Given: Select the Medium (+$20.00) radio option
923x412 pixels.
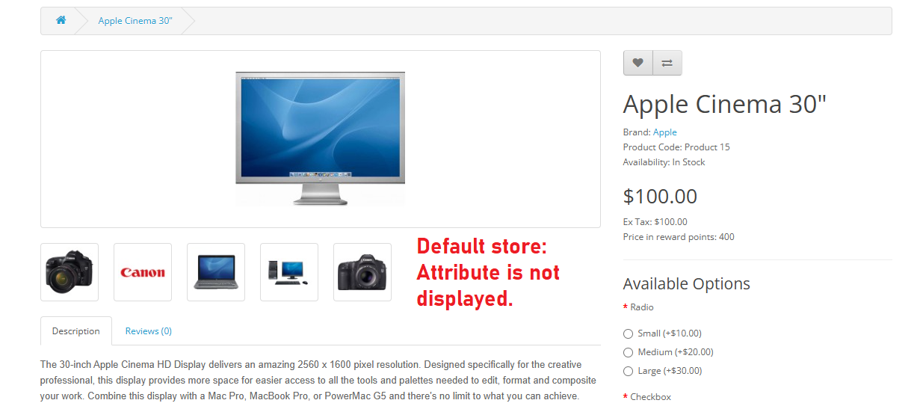Looking at the screenshot, I should pos(628,352).
